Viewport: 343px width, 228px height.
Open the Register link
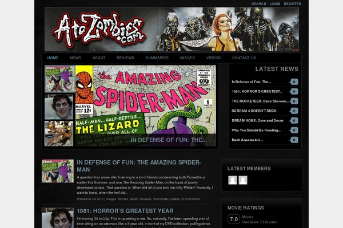coord(292,4)
